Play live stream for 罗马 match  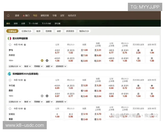42,61
